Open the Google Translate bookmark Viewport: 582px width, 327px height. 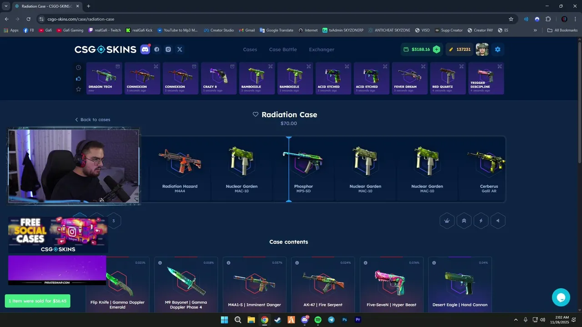click(276, 30)
